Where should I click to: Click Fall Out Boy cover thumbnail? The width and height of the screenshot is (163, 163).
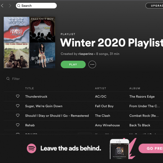[42, 30]
